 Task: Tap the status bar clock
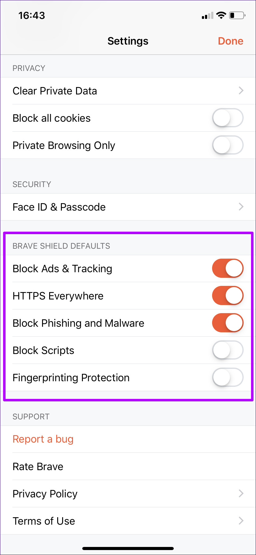point(32,15)
